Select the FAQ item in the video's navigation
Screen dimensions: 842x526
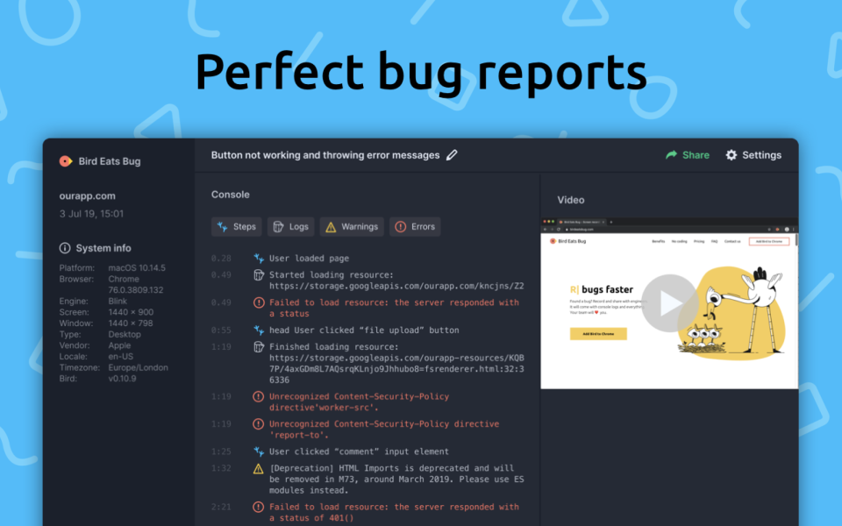tap(715, 242)
